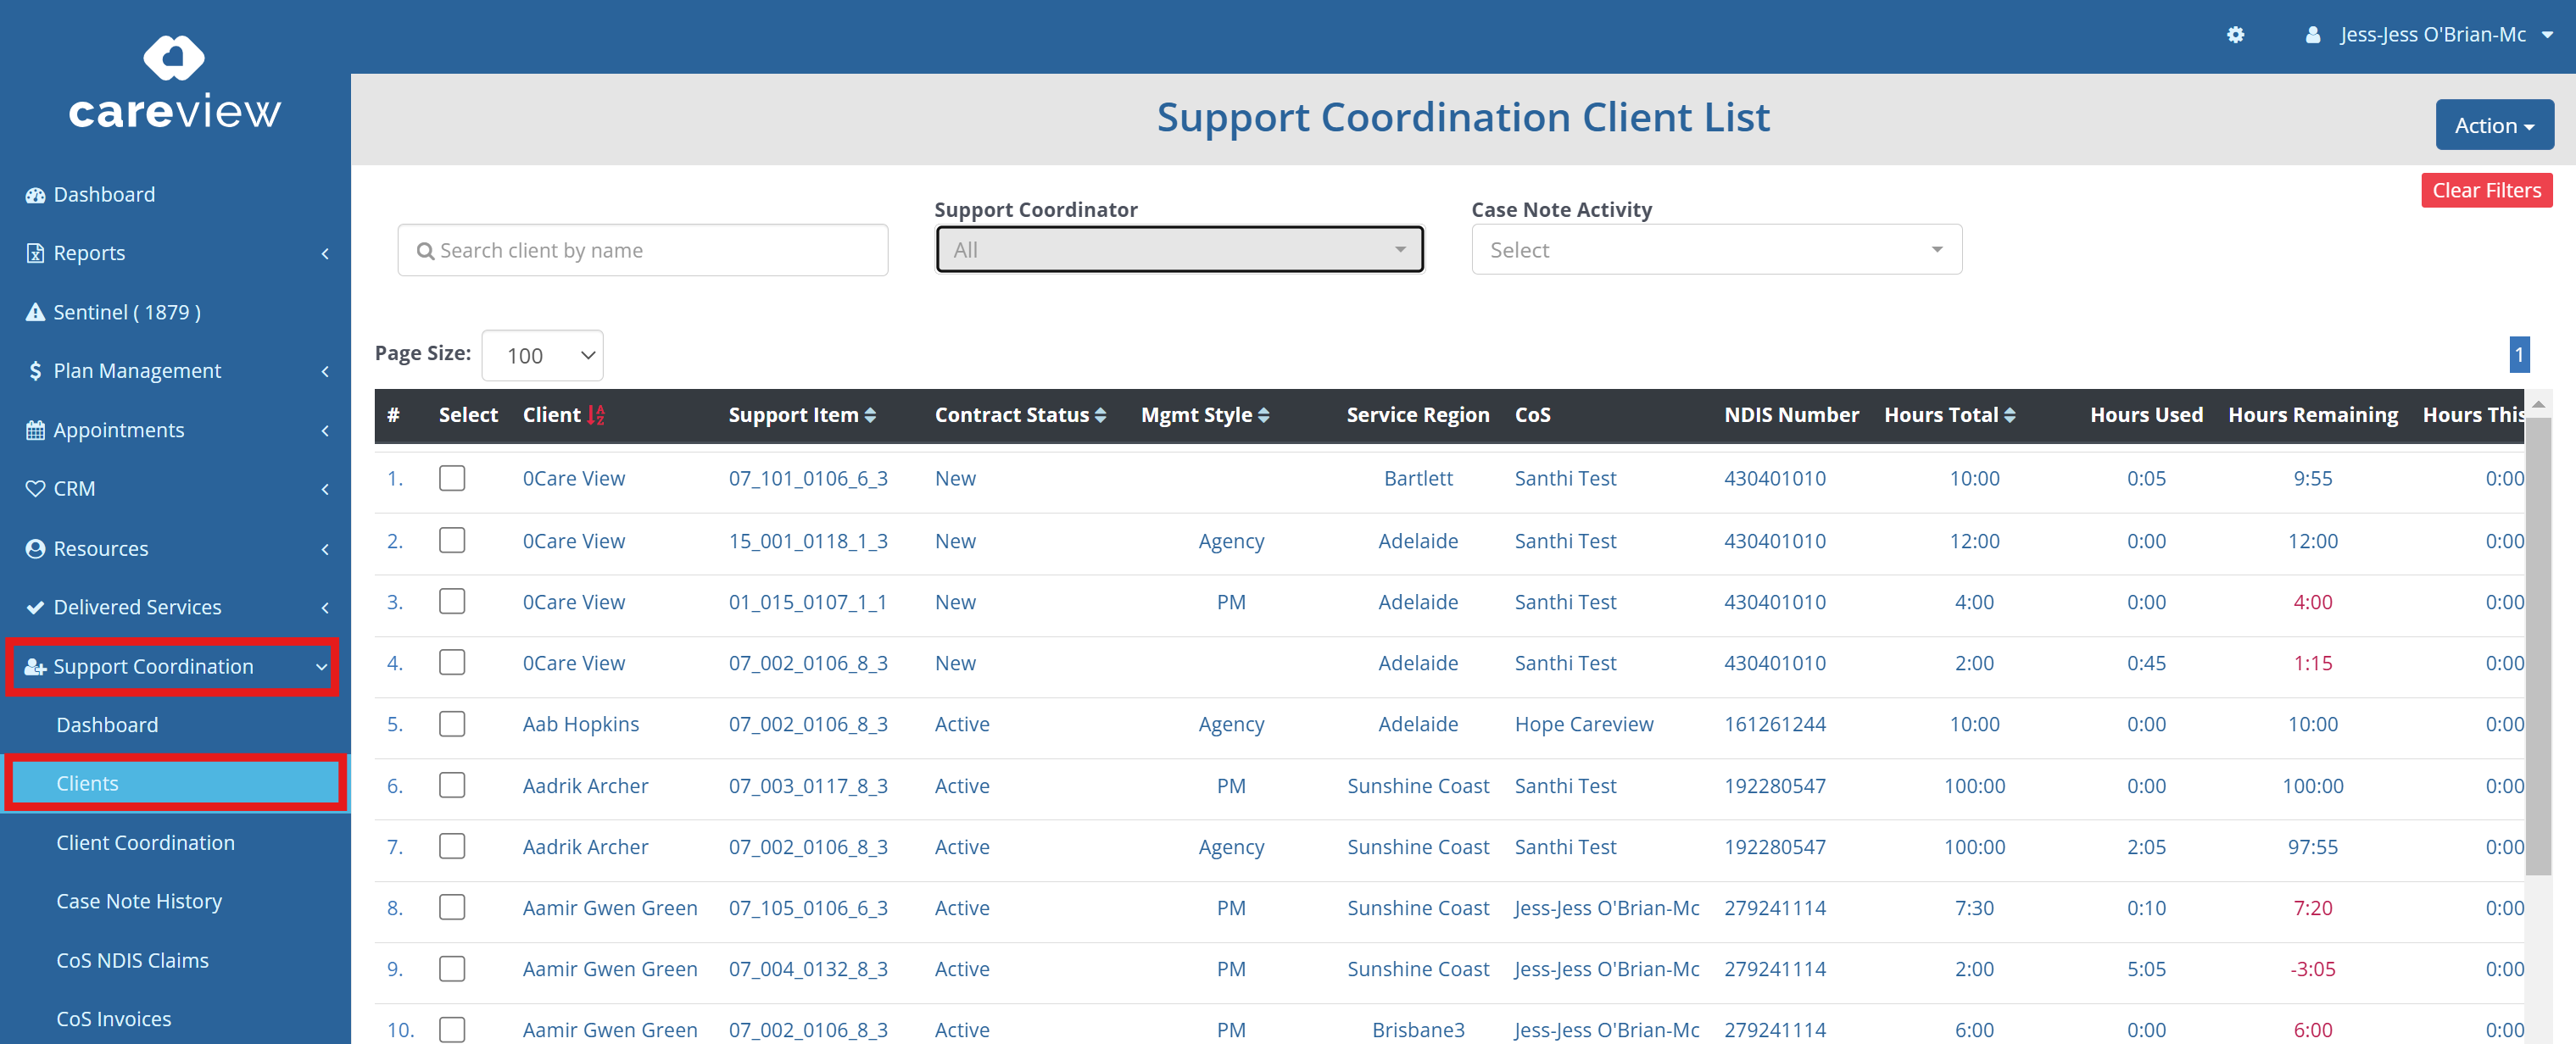The image size is (2576, 1044).
Task: Open settings gear icon in top bar
Action: tap(2235, 35)
